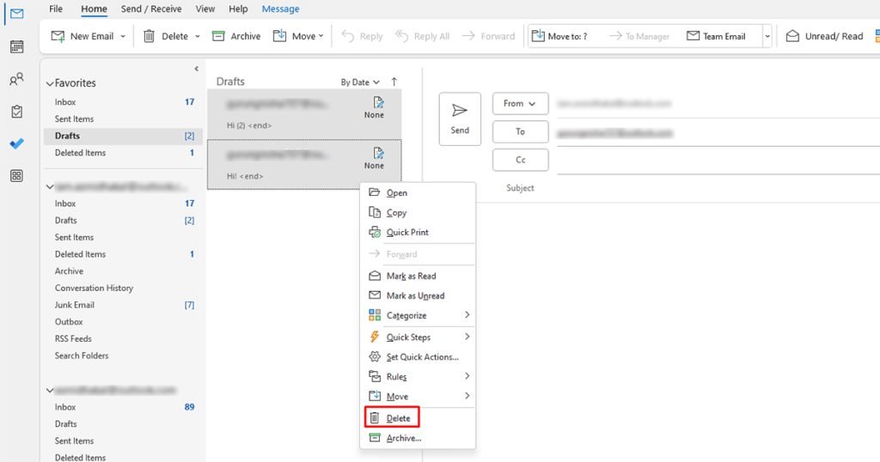Expand the Quick Steps gallery arrow
This screenshot has height=462, width=880.
pos(767,36)
